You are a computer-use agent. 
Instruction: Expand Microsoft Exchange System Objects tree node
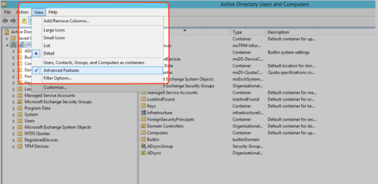click(14, 127)
